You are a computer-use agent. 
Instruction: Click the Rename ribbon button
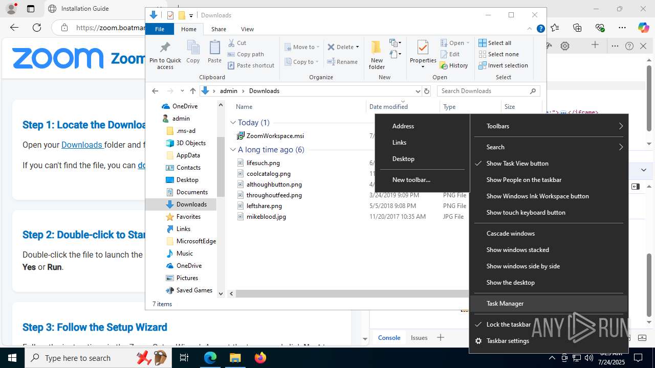tap(342, 62)
